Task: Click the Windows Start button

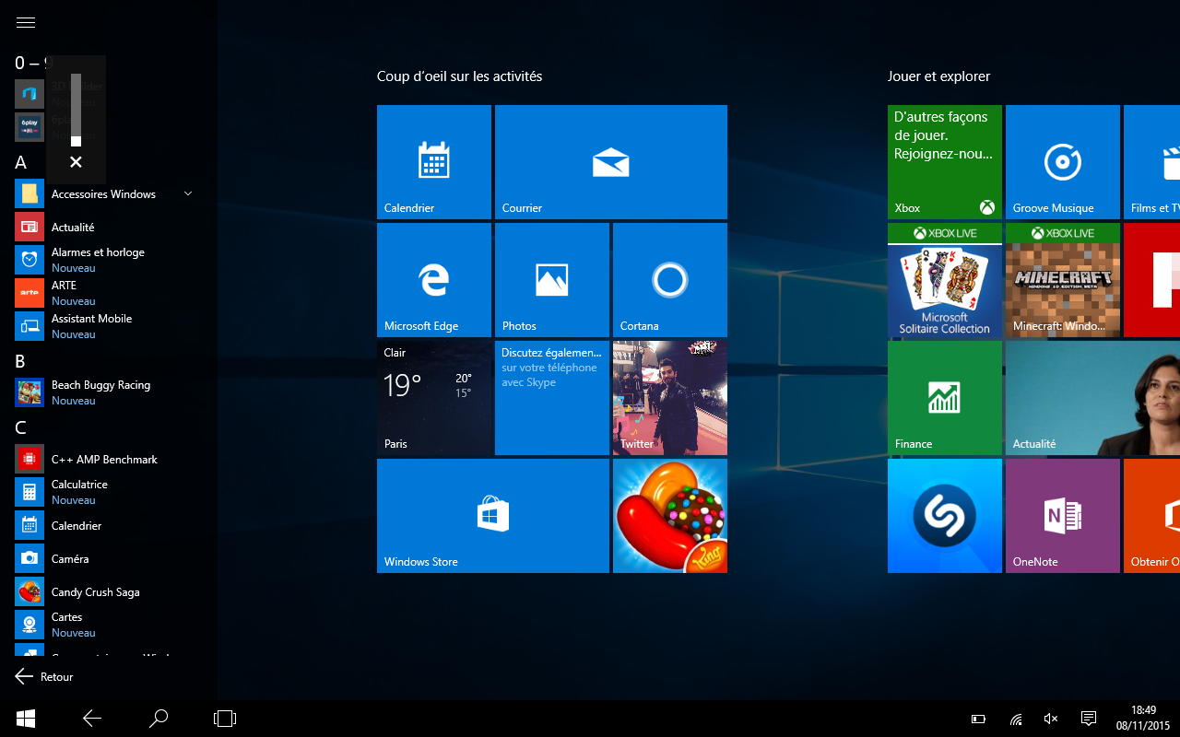Action: 26,719
